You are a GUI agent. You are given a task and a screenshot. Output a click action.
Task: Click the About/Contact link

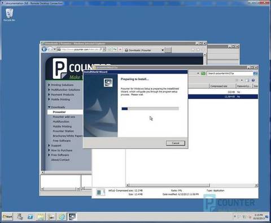pyautogui.click(x=60, y=160)
